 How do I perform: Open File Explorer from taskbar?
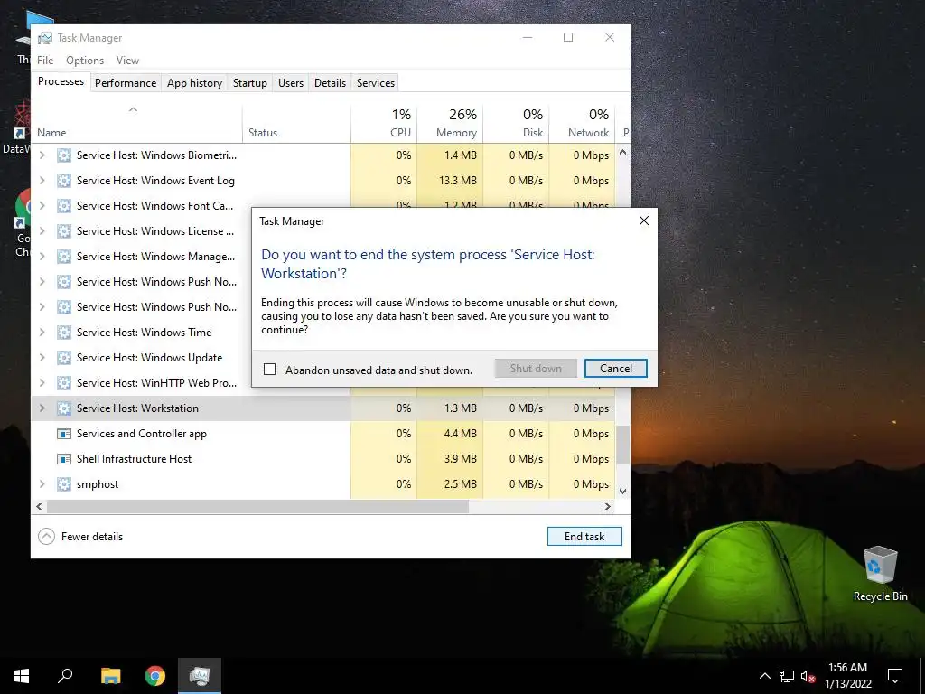click(110, 676)
